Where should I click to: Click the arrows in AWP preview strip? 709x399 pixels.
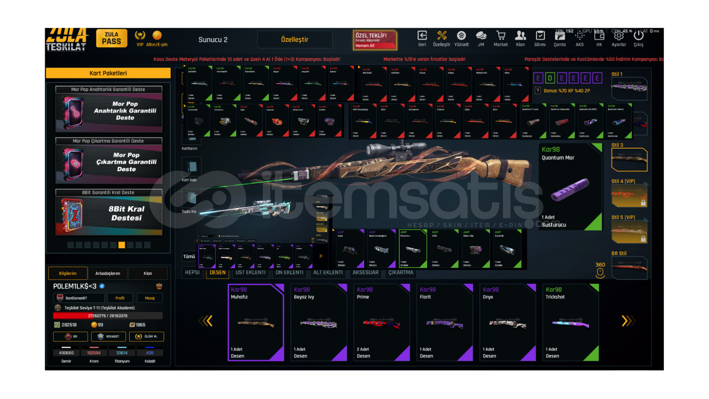click(x=321, y=256)
